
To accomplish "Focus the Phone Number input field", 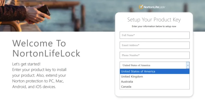I will click(155, 55).
